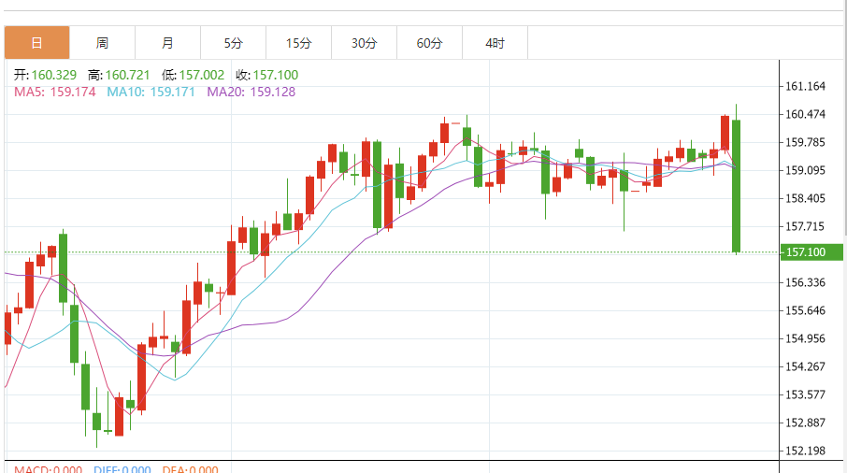This screenshot has height=473, width=847.
Task: Switch to the 周 weekly tab
Action: click(102, 43)
